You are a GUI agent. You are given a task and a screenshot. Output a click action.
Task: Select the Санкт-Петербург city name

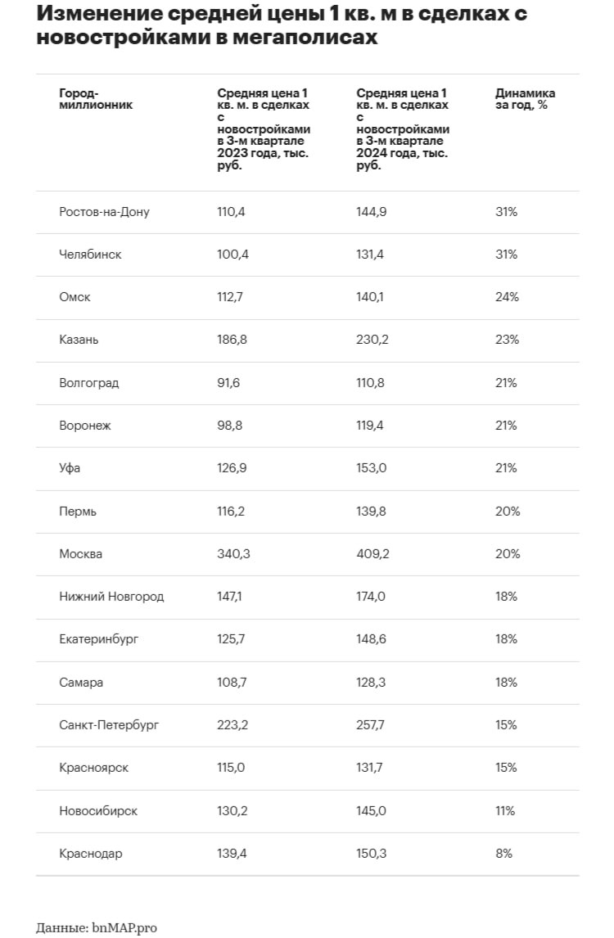coord(109,725)
